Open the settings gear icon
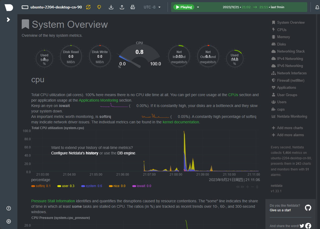Screen dimensions: 320x229 point(9,221)
